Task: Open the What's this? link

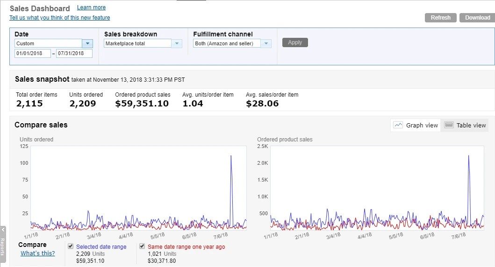Action: [x=37, y=253]
